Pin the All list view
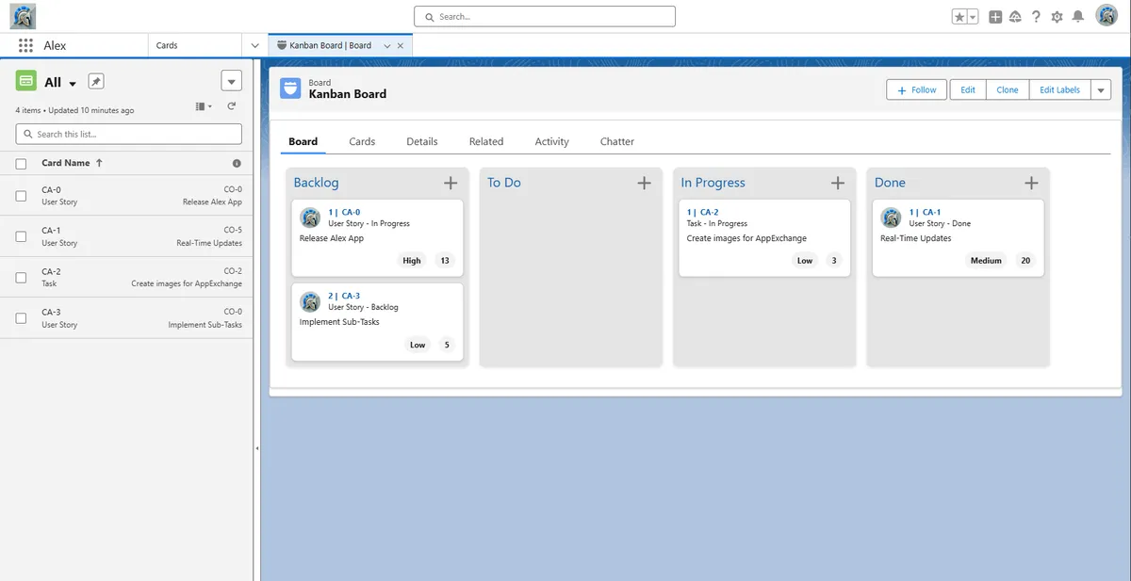Image resolution: width=1131 pixels, height=581 pixels. tap(95, 81)
